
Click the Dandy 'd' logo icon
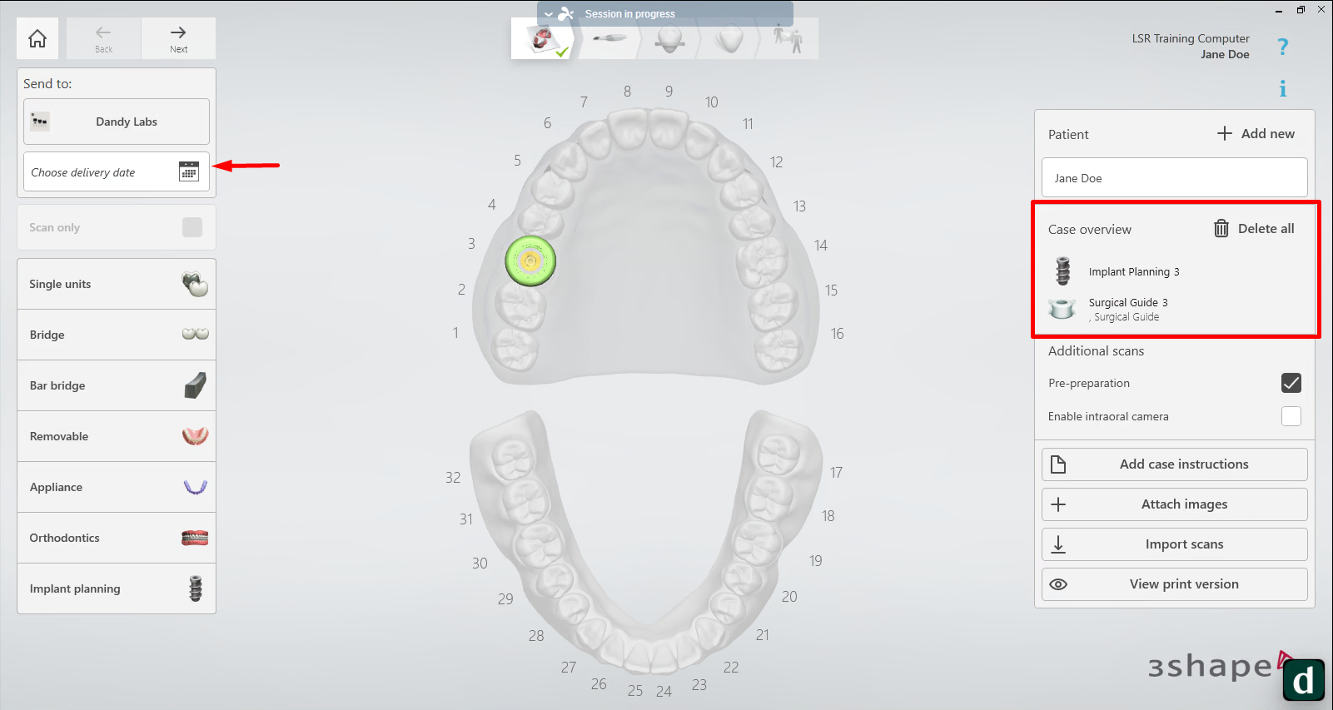click(x=1303, y=679)
